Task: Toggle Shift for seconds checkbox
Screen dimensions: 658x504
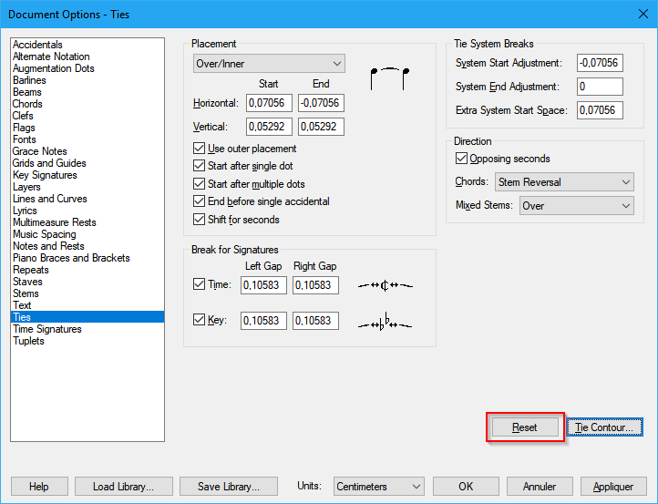Action: point(200,220)
